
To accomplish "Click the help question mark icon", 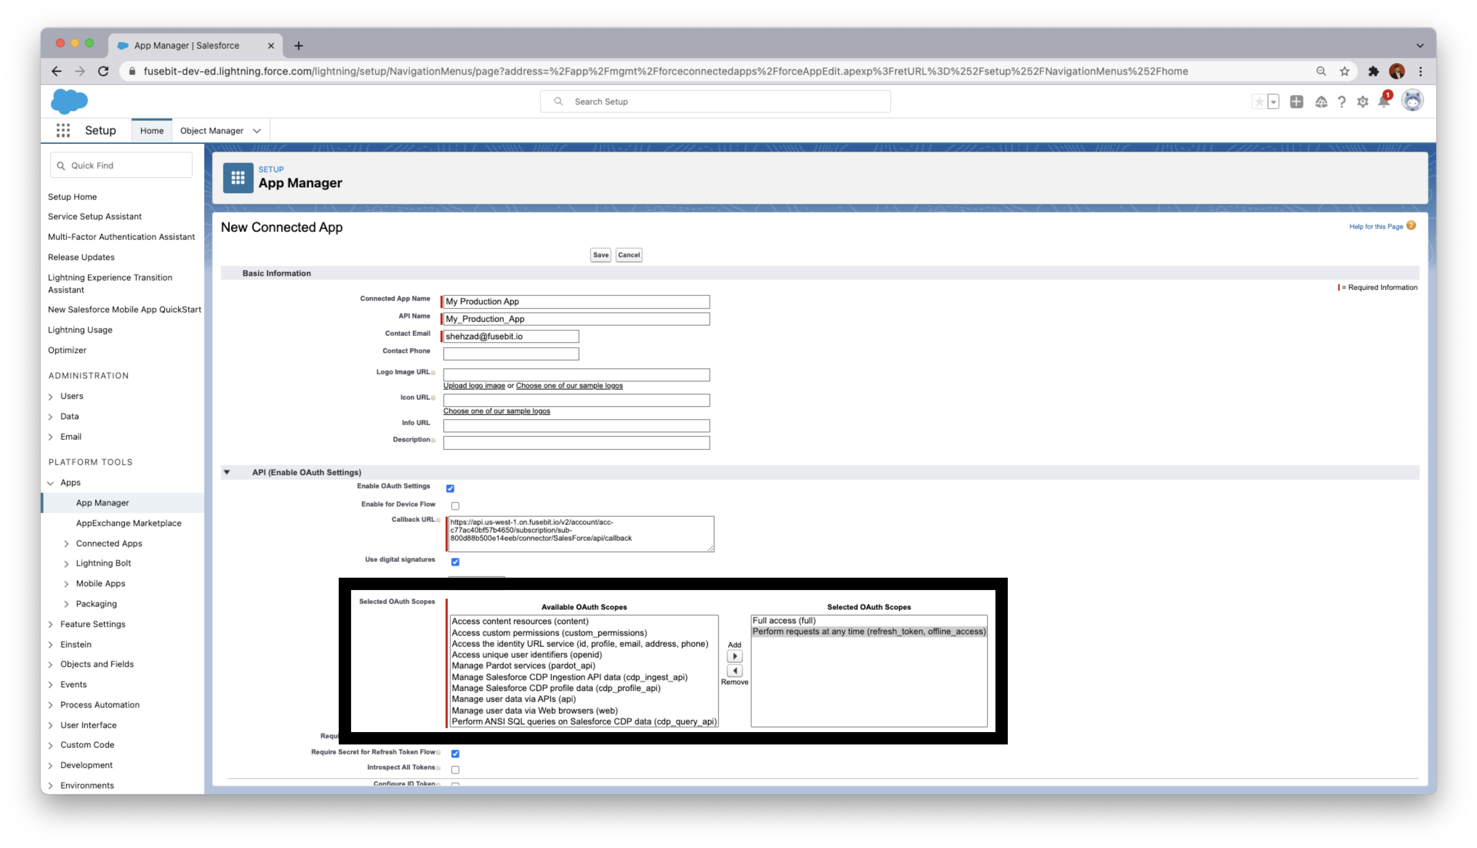I will point(1341,102).
